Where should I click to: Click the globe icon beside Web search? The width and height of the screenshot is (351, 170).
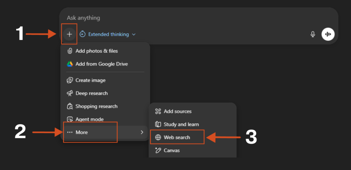(158, 138)
